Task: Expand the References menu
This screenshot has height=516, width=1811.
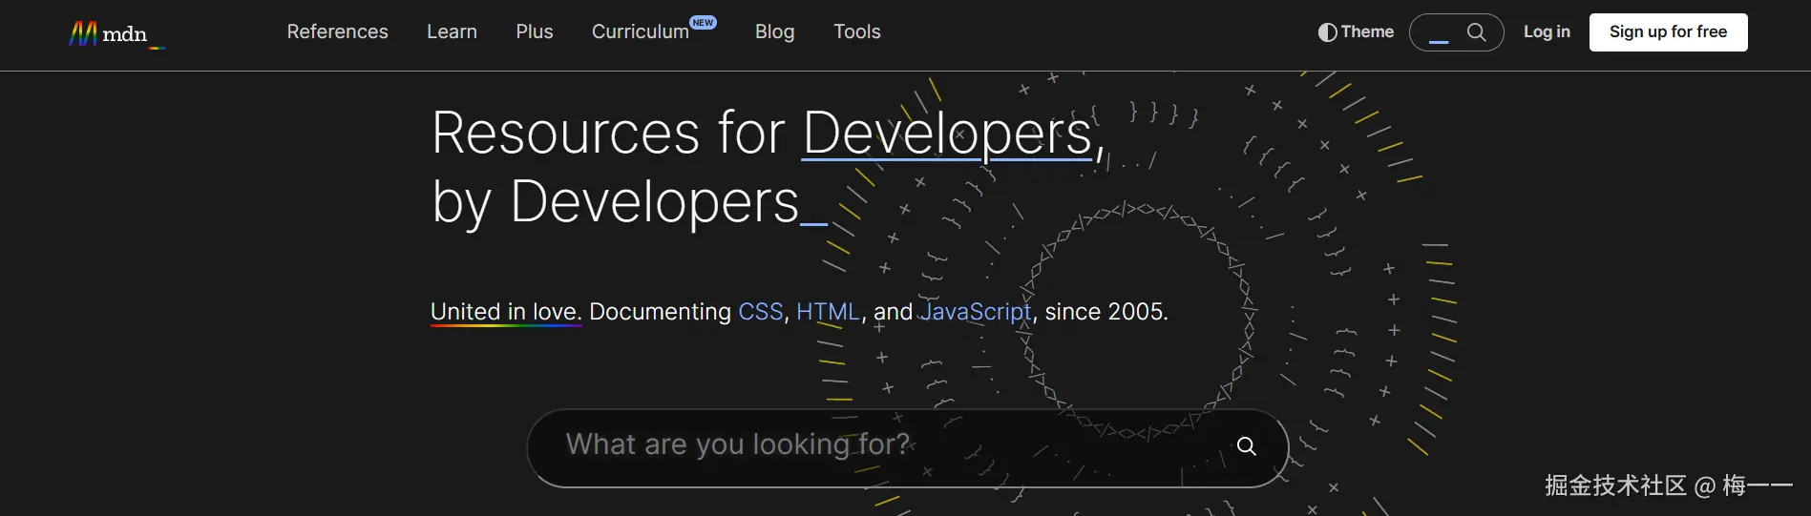Action: pos(337,32)
